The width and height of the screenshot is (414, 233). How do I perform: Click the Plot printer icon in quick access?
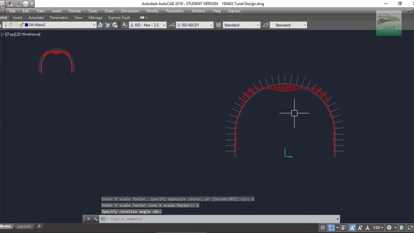25,4
